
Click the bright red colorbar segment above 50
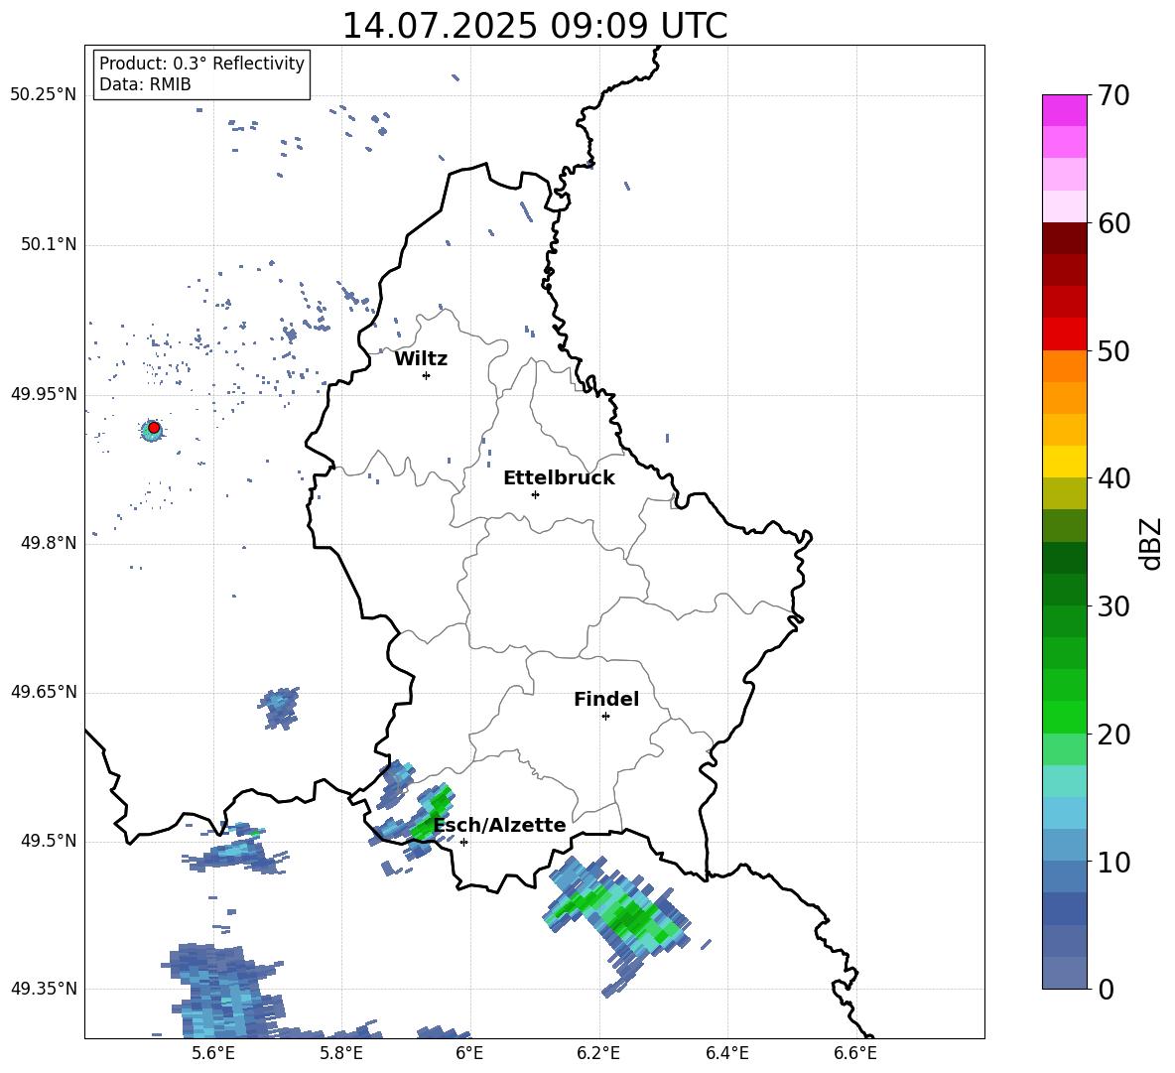click(1064, 335)
